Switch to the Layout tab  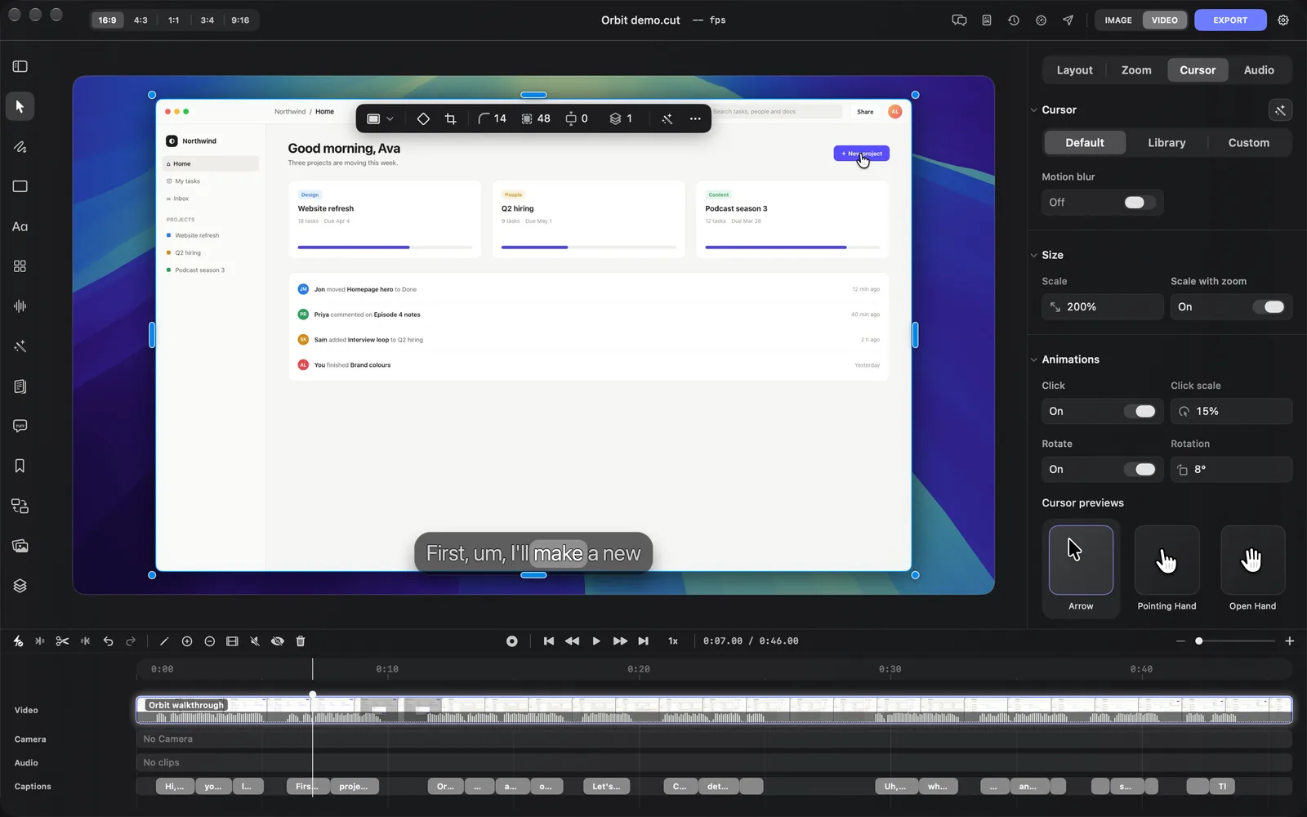coord(1074,70)
